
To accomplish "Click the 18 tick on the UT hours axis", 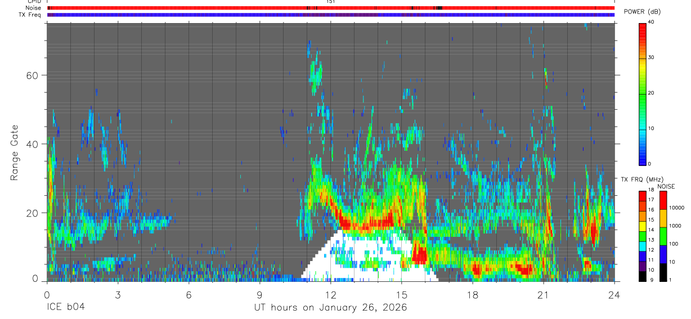I will [472, 294].
